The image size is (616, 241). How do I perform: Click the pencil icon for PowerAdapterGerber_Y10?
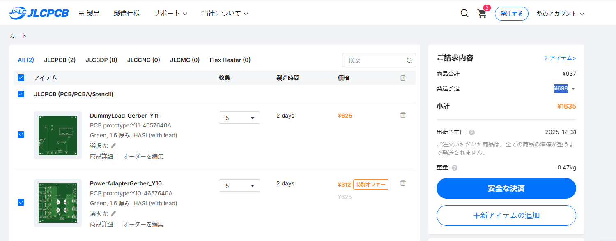click(114, 213)
